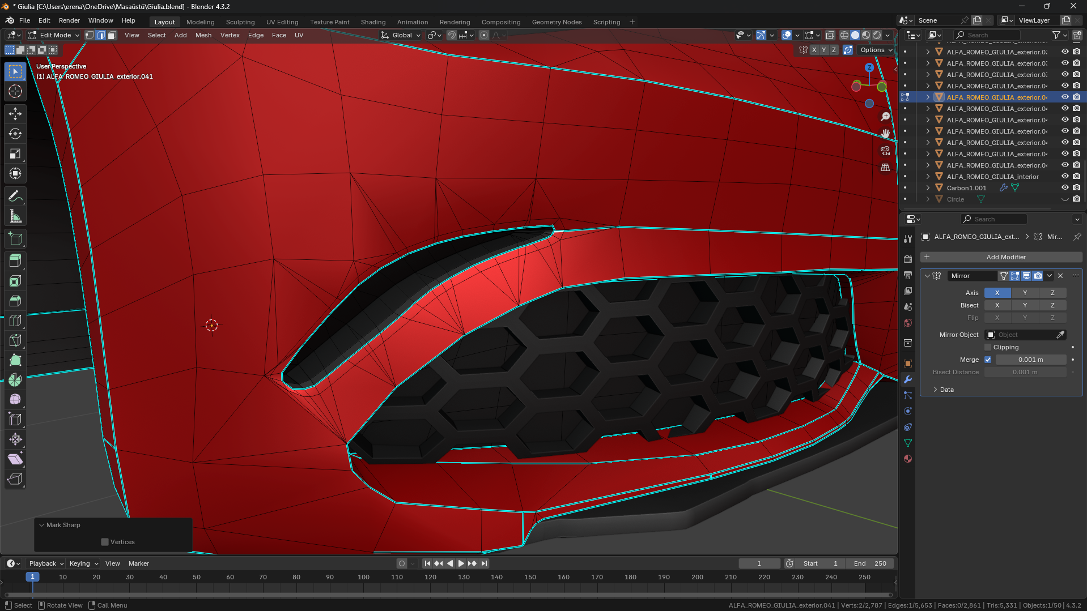1087x611 pixels.
Task: Click the viewport zoom magnifier icon
Action: [x=885, y=117]
